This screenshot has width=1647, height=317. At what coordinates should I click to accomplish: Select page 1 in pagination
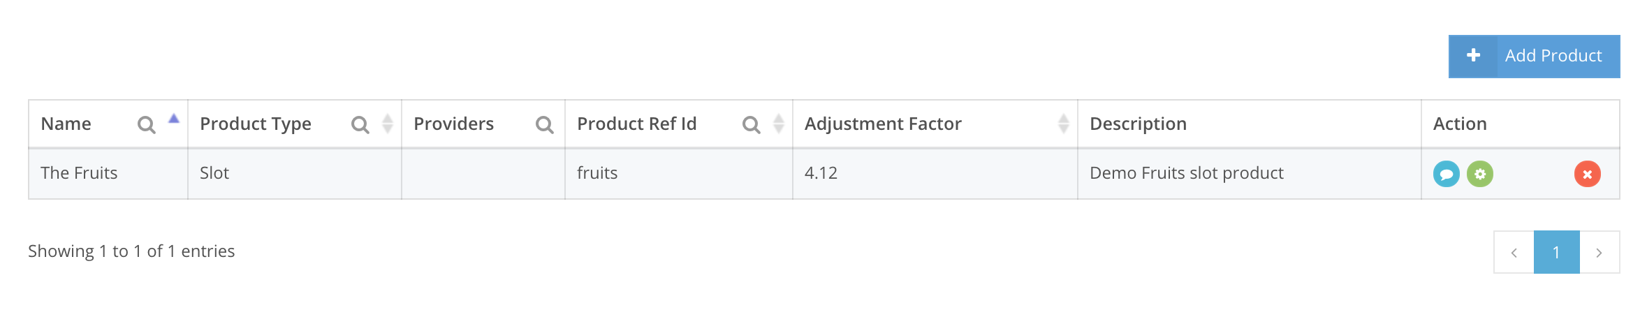point(1556,253)
